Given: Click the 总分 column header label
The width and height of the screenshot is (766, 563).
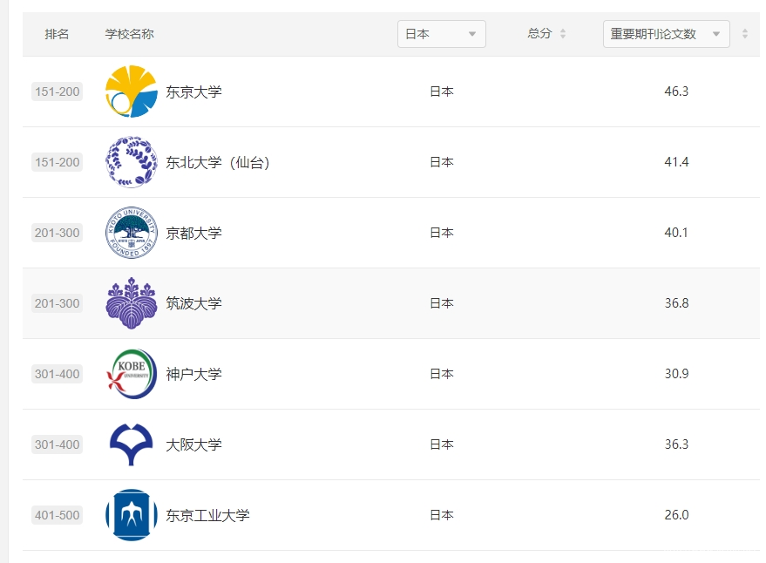Looking at the screenshot, I should pyautogui.click(x=539, y=33).
